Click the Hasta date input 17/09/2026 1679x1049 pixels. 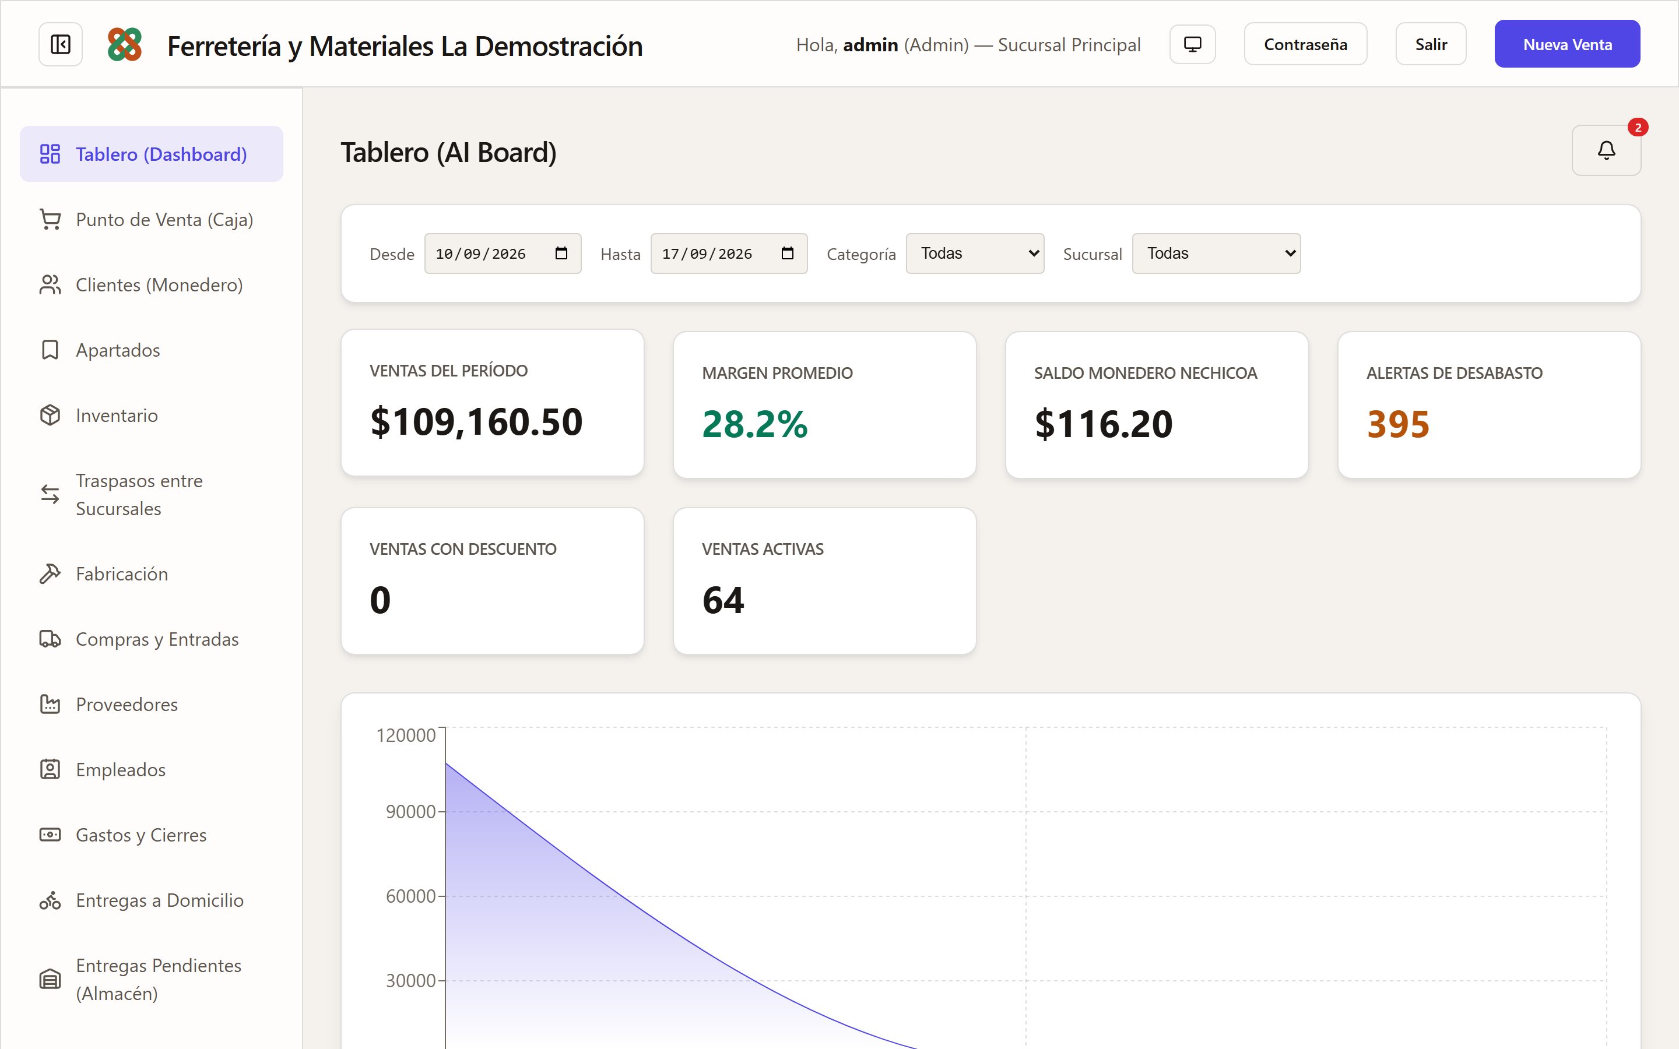[x=729, y=254]
